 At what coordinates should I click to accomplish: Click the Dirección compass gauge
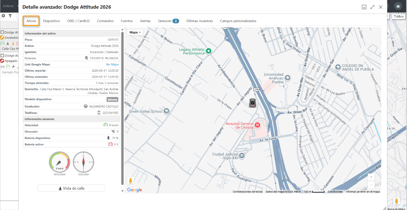point(84,162)
